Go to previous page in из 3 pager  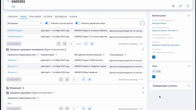coord(58,44)
